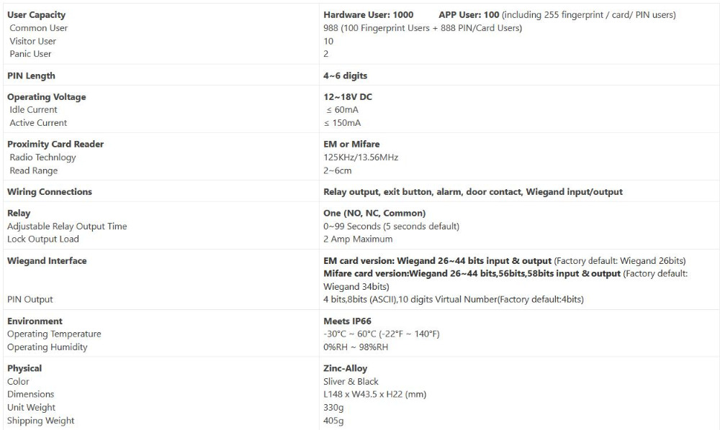Click the Wiring Connections heading
The height and width of the screenshot is (430, 720).
pos(50,191)
